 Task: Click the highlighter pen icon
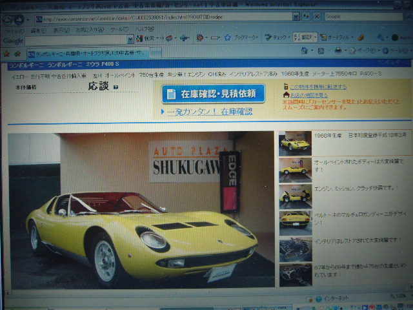point(361,37)
